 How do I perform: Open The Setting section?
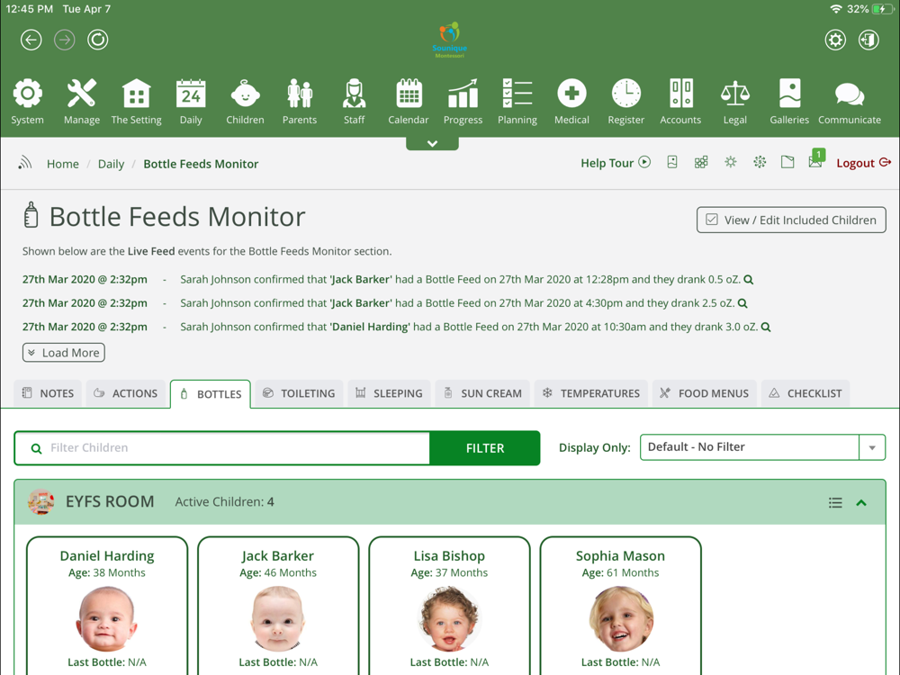pyautogui.click(x=136, y=102)
